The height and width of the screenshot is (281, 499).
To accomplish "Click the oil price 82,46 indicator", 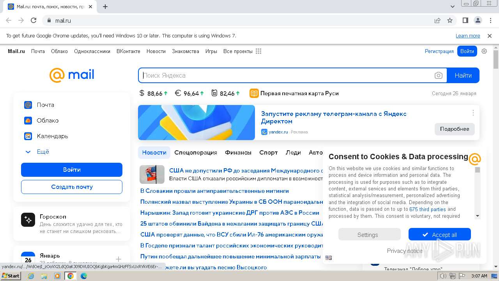I will [x=225, y=93].
